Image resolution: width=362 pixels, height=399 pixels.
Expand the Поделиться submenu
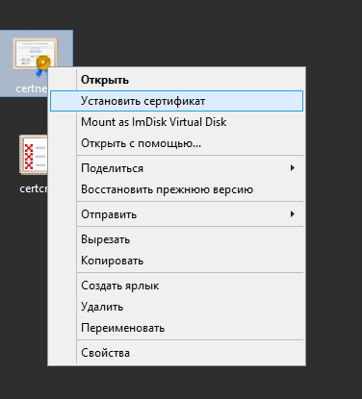(176, 168)
